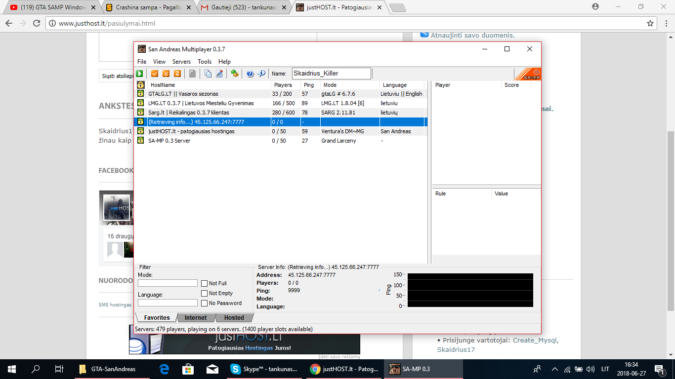Viewport: 675px width, 379px height.
Task: Switch to the Hosted tab
Action: pos(234,318)
